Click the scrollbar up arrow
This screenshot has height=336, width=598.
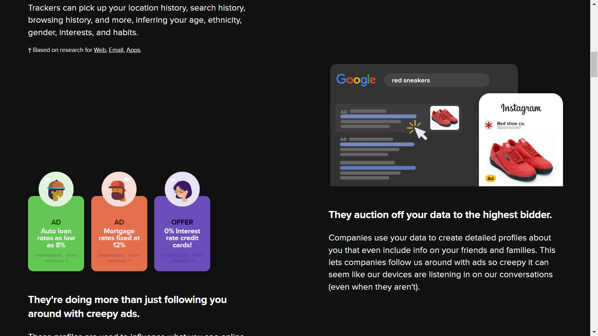tap(594, 4)
